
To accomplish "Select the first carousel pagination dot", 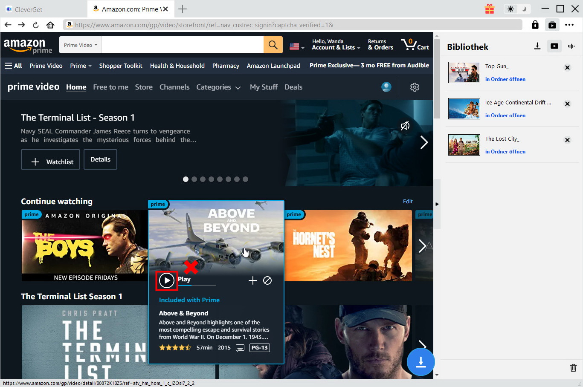I will coord(186,179).
